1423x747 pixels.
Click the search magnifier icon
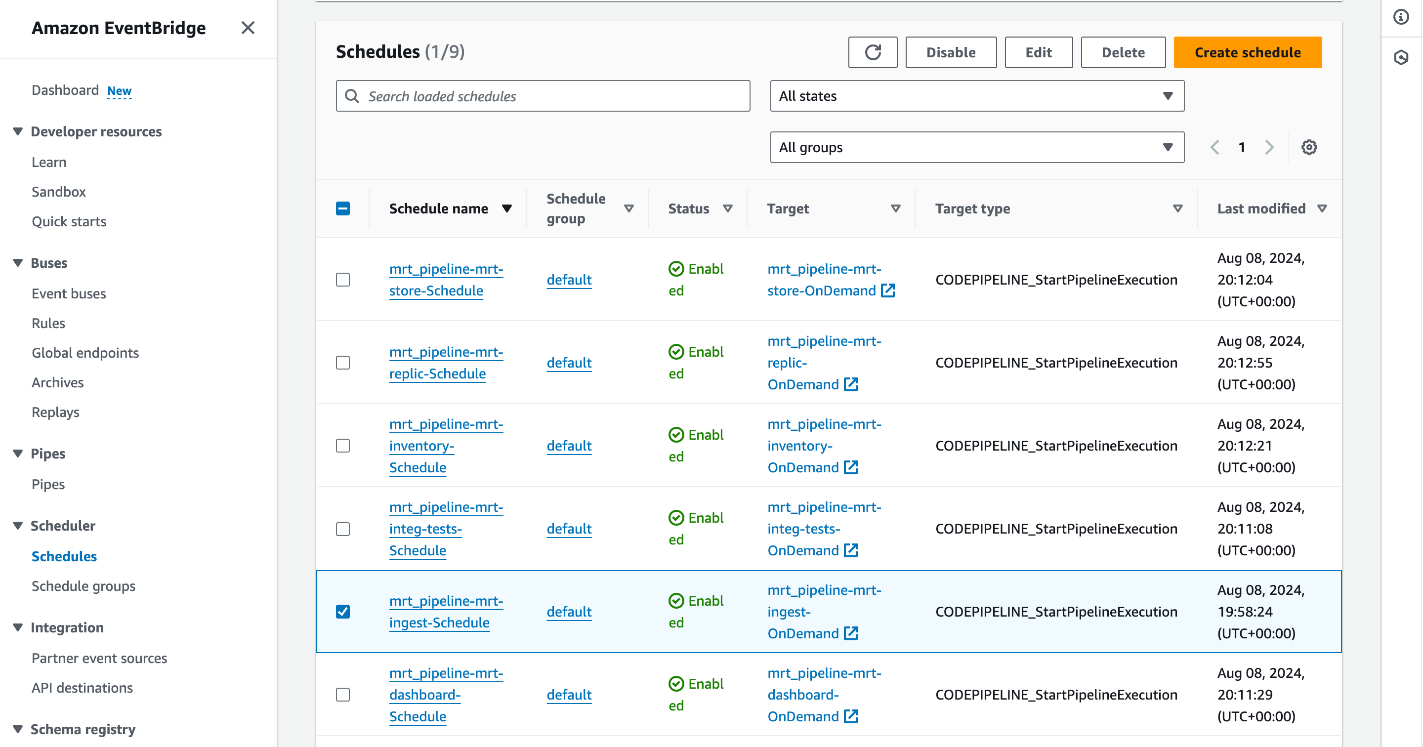[351, 96]
